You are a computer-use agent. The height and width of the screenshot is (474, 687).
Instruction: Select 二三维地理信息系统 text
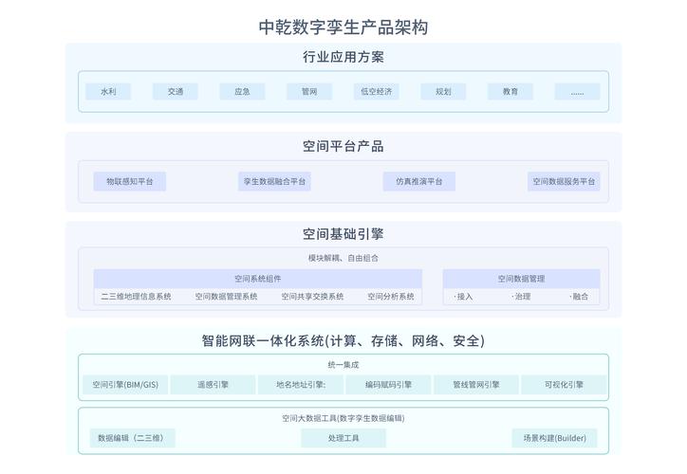pyautogui.click(x=137, y=297)
